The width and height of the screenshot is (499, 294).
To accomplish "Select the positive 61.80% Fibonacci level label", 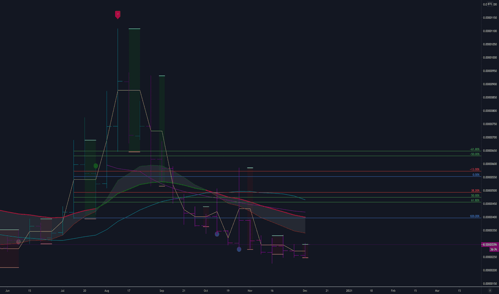I will coord(475,200).
